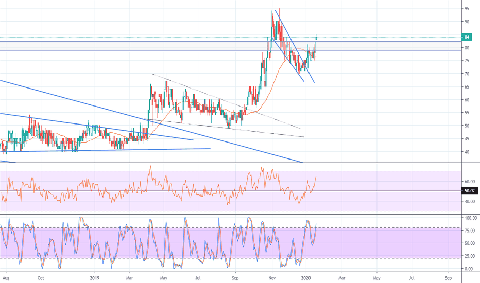Select the upper horizontal blue resistance line
Screen dimensions: 480x283
coord(230,41)
